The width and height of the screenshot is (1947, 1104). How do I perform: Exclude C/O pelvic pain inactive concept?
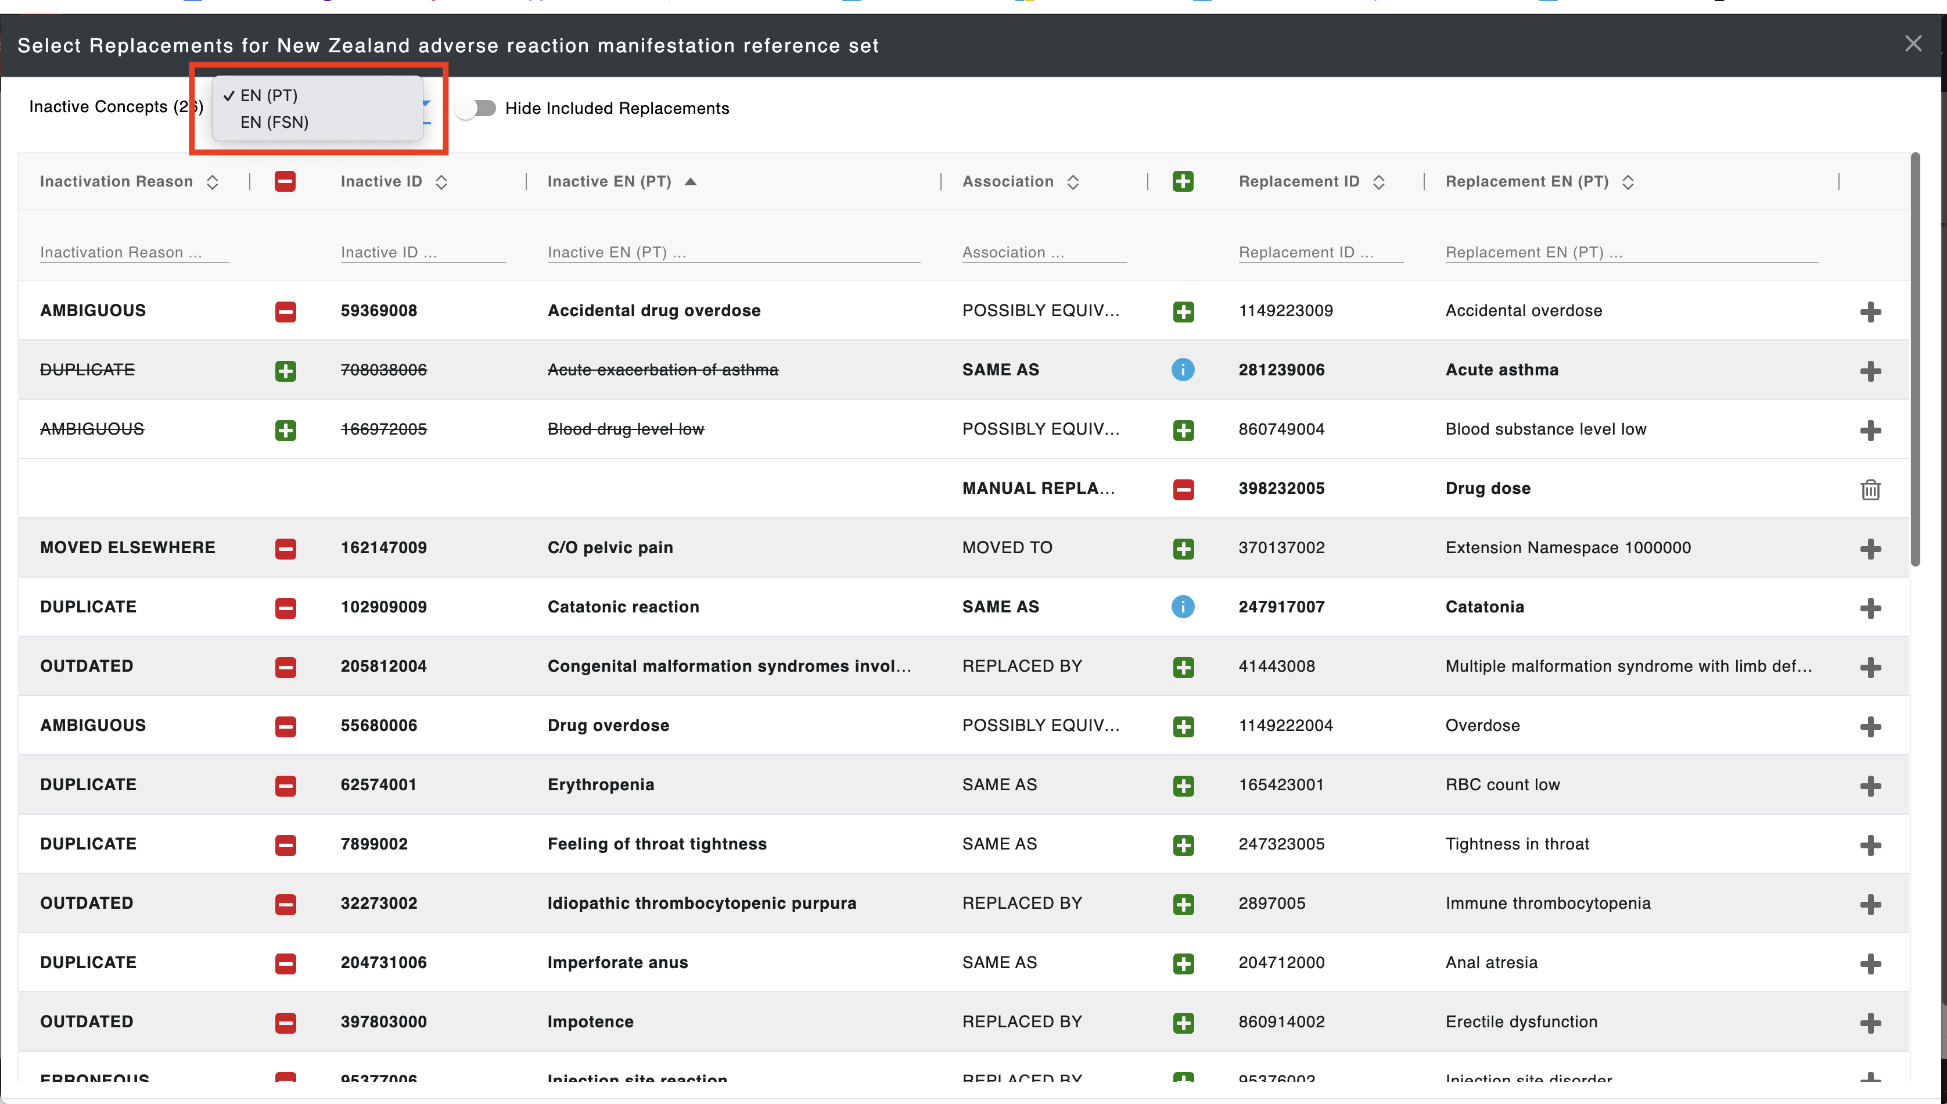pyautogui.click(x=285, y=548)
